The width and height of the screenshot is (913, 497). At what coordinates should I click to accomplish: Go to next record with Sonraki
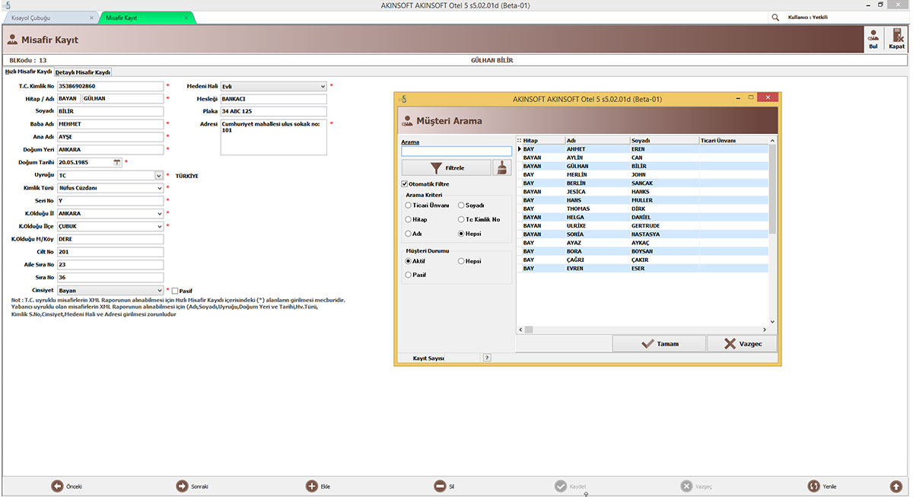tap(183, 486)
